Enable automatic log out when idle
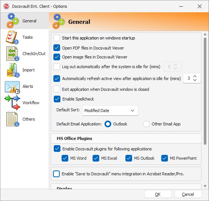Screen dimensions: 209x201 [x=57, y=67]
